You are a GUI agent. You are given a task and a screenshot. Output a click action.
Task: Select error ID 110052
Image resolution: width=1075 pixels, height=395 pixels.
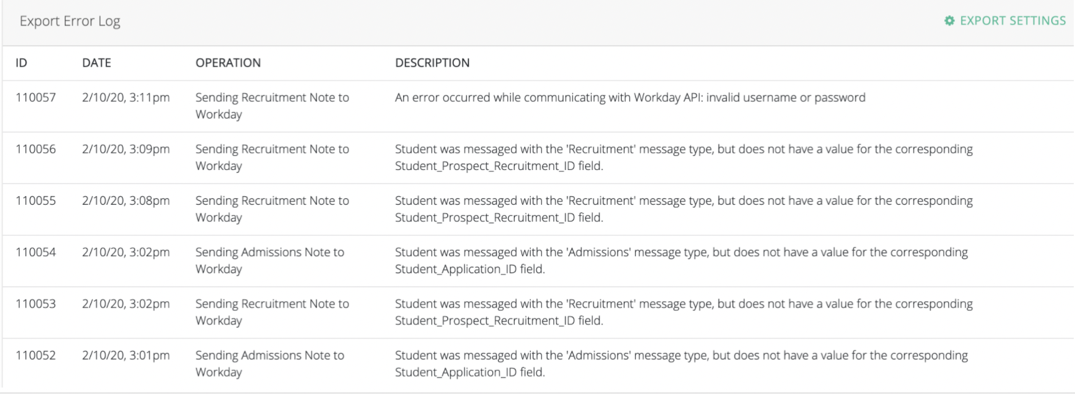tap(35, 355)
